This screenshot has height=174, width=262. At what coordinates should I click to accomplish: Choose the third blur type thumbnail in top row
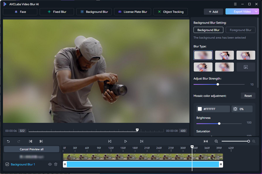click(246, 55)
